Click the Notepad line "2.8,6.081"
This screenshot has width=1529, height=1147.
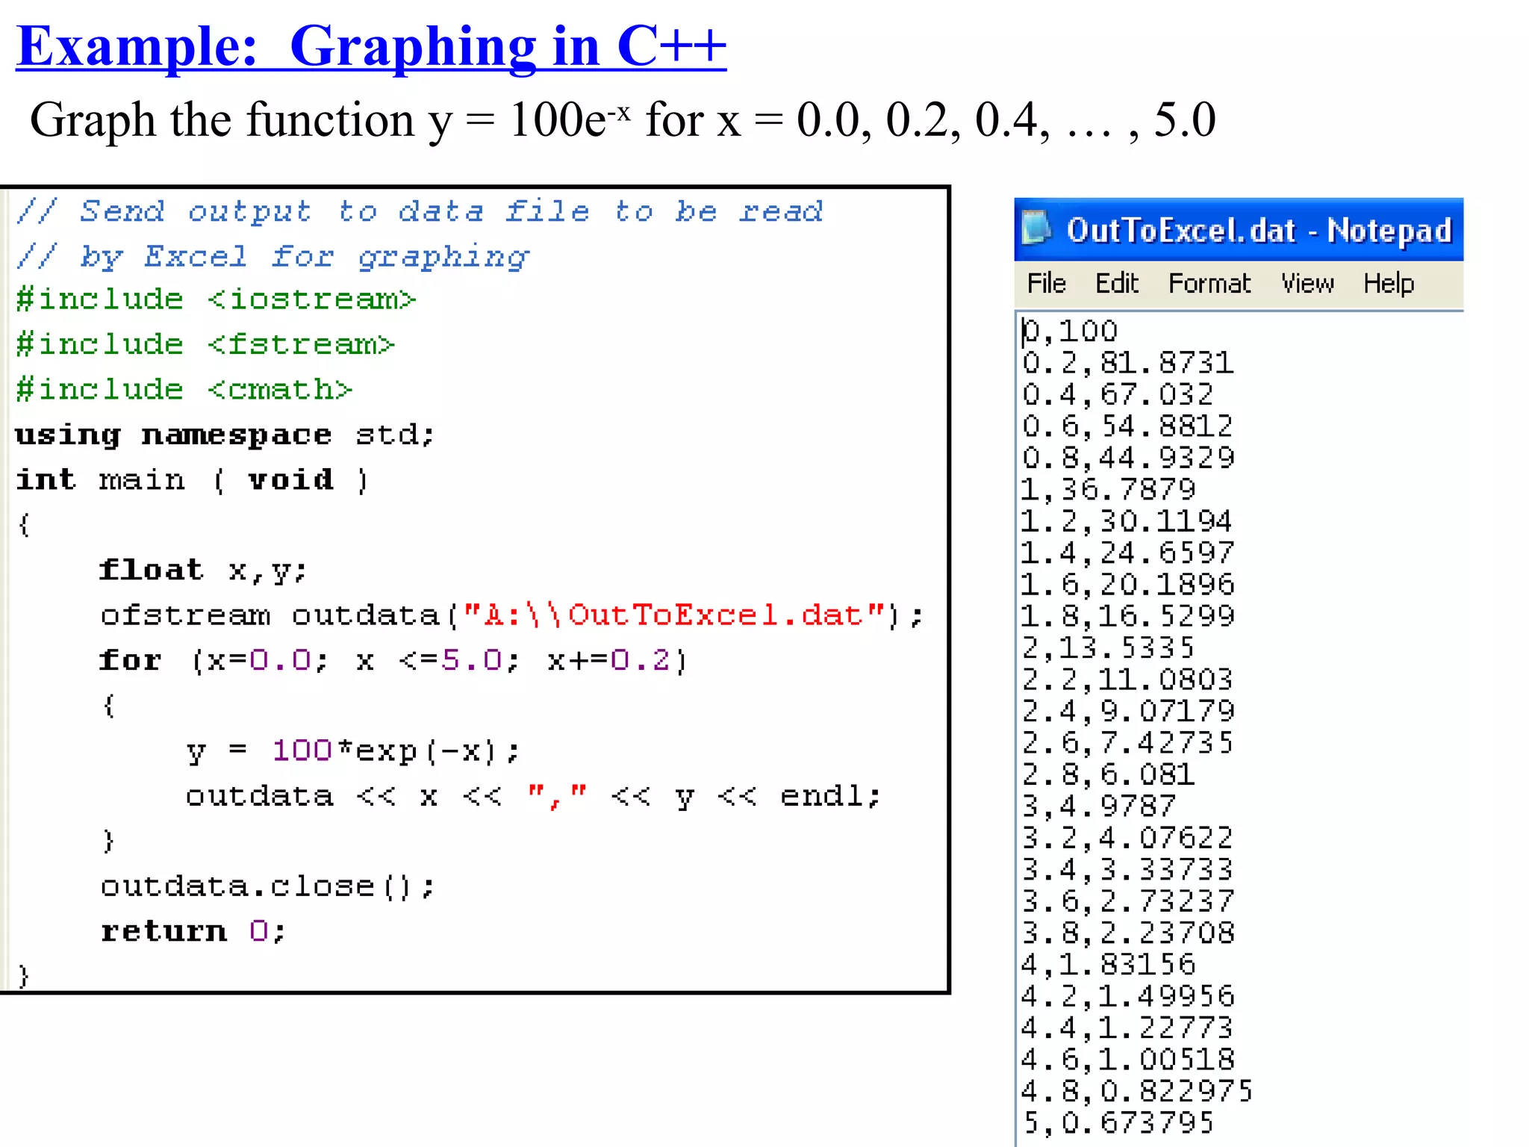click(1109, 775)
